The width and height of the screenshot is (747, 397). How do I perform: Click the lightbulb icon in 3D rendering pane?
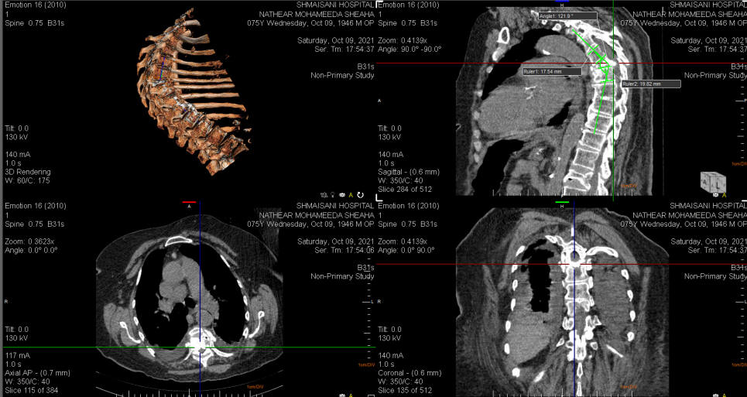point(332,194)
